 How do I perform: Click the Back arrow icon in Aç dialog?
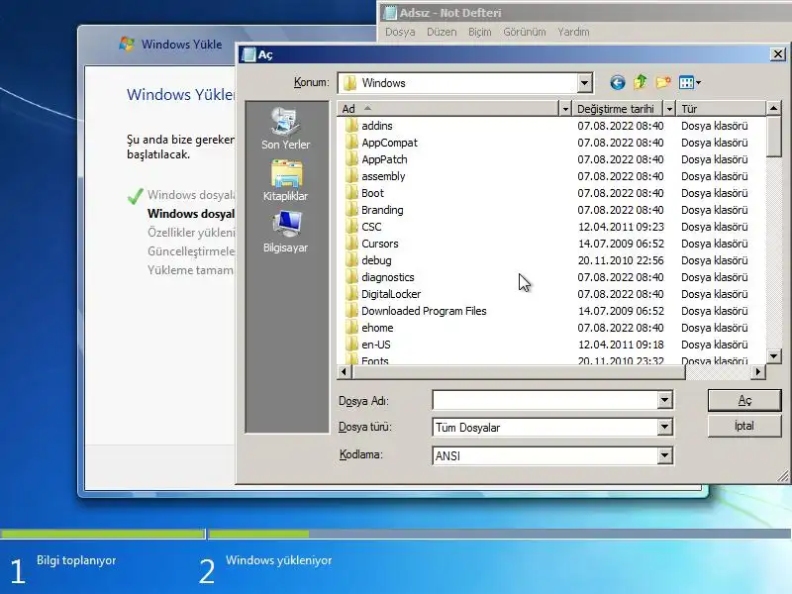[617, 82]
